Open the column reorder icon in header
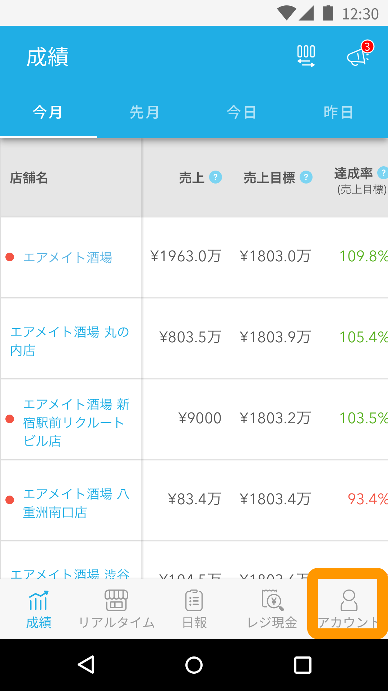The width and height of the screenshot is (388, 691). (306, 56)
